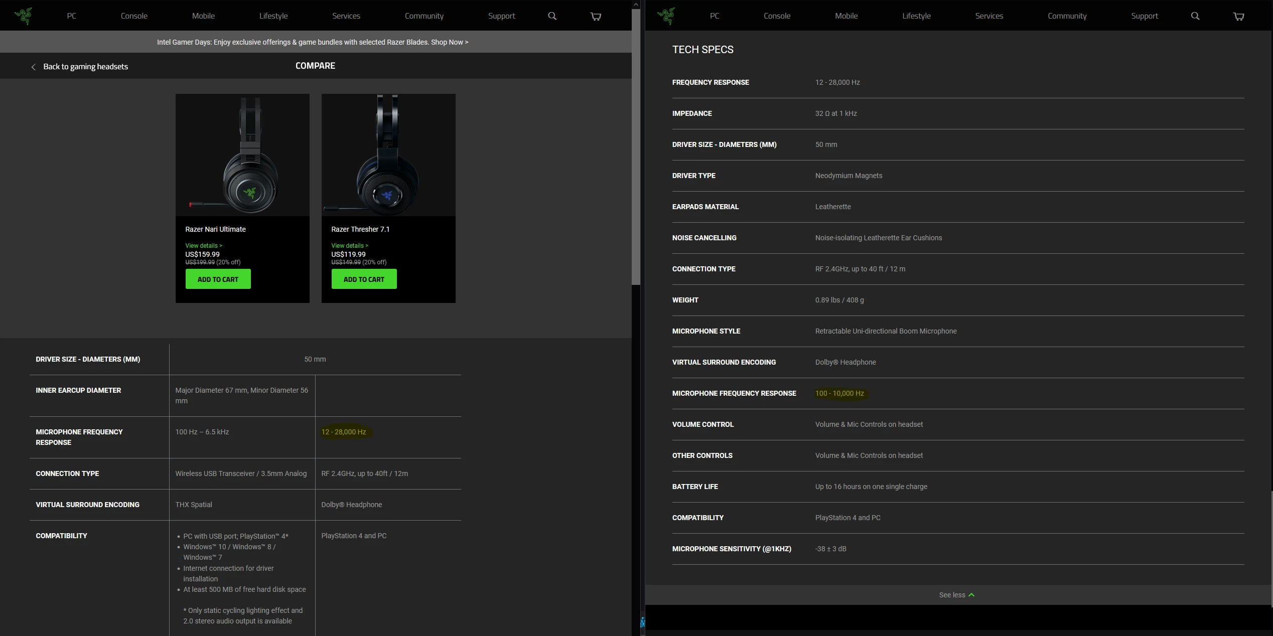View details of Razer Thresher 7.1

349,246
